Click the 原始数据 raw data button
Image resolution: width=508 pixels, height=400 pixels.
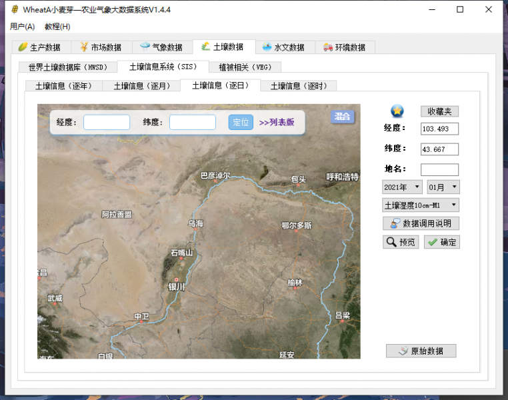click(421, 351)
